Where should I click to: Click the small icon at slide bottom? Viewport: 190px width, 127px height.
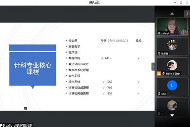click(x=25, y=108)
